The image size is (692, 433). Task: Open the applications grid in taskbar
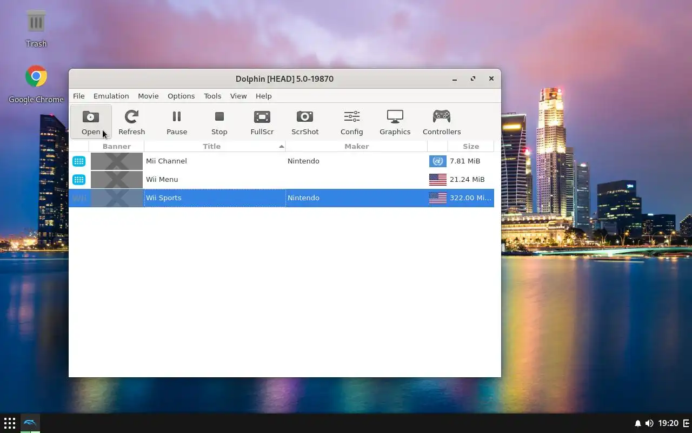pyautogui.click(x=10, y=423)
